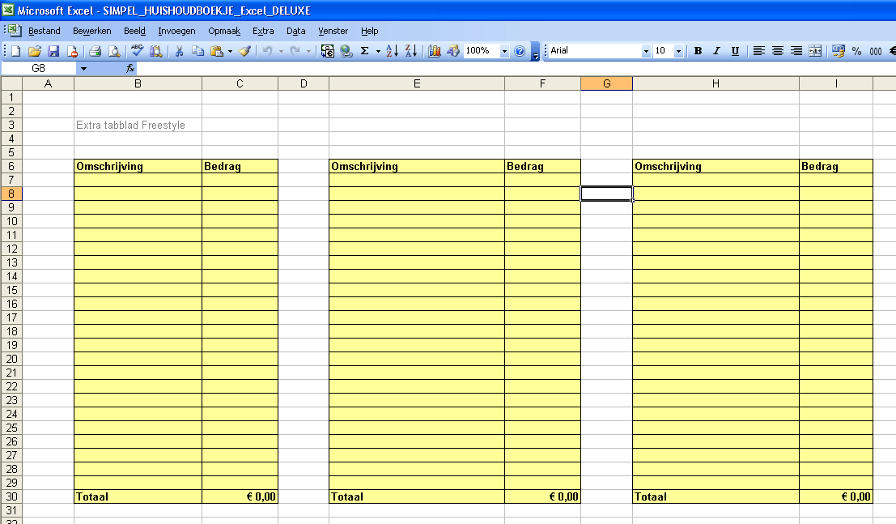Image resolution: width=896 pixels, height=524 pixels.
Task: Click the Name Box showing G8
Action: tap(39, 68)
